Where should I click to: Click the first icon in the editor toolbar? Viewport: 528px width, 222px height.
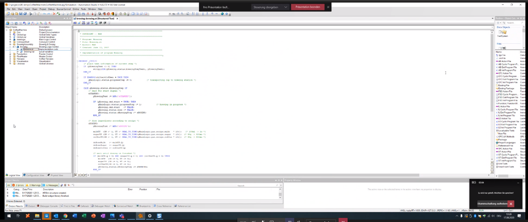click(75, 23)
